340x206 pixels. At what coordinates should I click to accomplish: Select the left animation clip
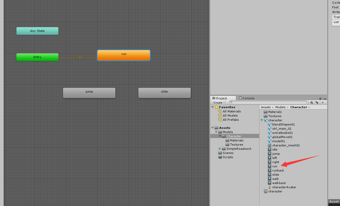pos(273,158)
